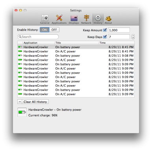Viewport: 152px width, 151px height.
Task: Select the On battery power row at 9:08 PM
Action: click(x=76, y=56)
